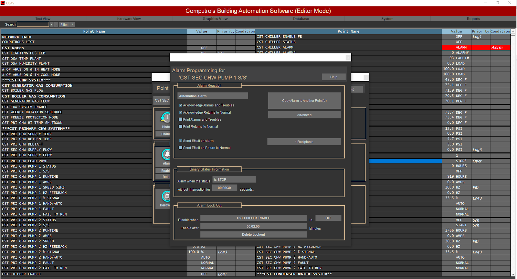Select CST CHILLER ENABLE FB point
The image size is (517, 279).
348,37
